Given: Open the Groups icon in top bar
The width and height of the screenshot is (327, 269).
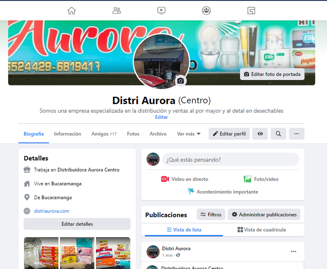Looking at the screenshot, I should (x=206, y=10).
